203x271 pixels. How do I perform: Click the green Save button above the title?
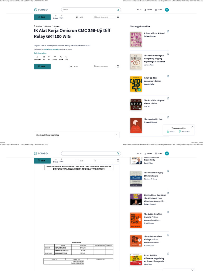coord(42,17)
